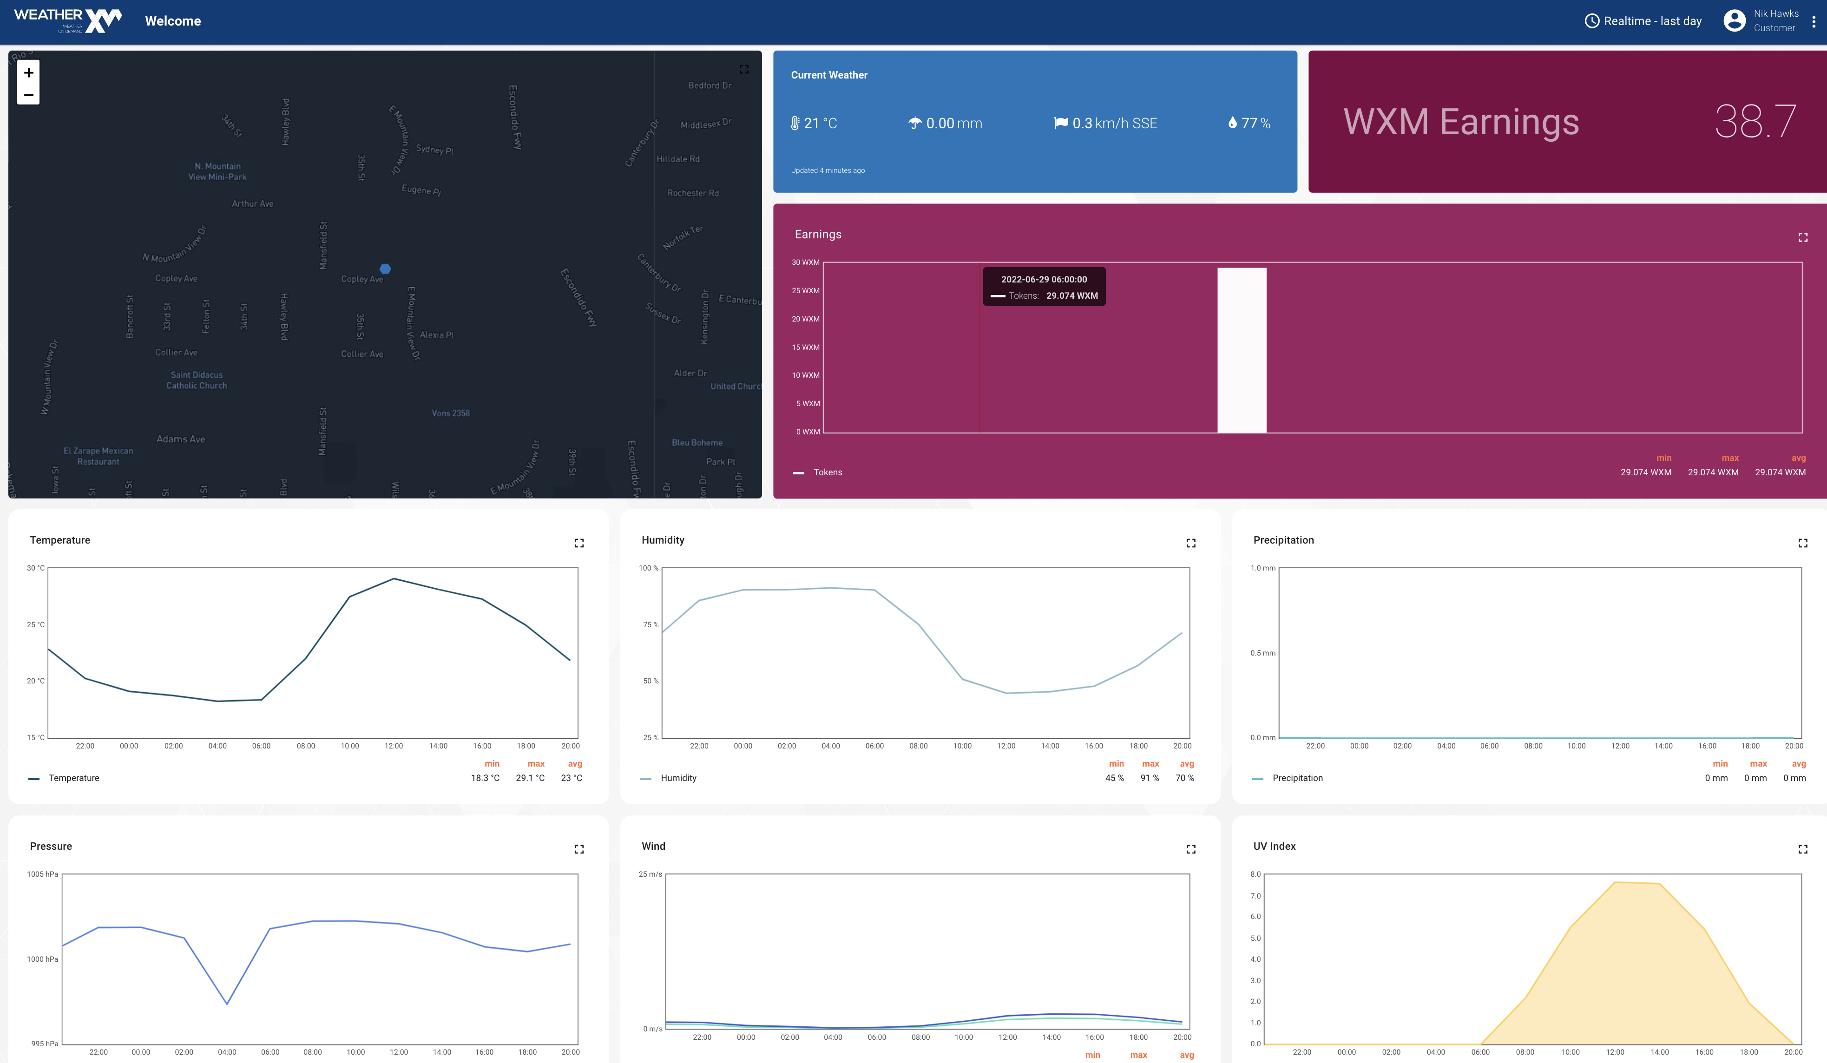The width and height of the screenshot is (1827, 1063).
Task: Click the WeatherXM logo
Action: pyautogui.click(x=68, y=20)
